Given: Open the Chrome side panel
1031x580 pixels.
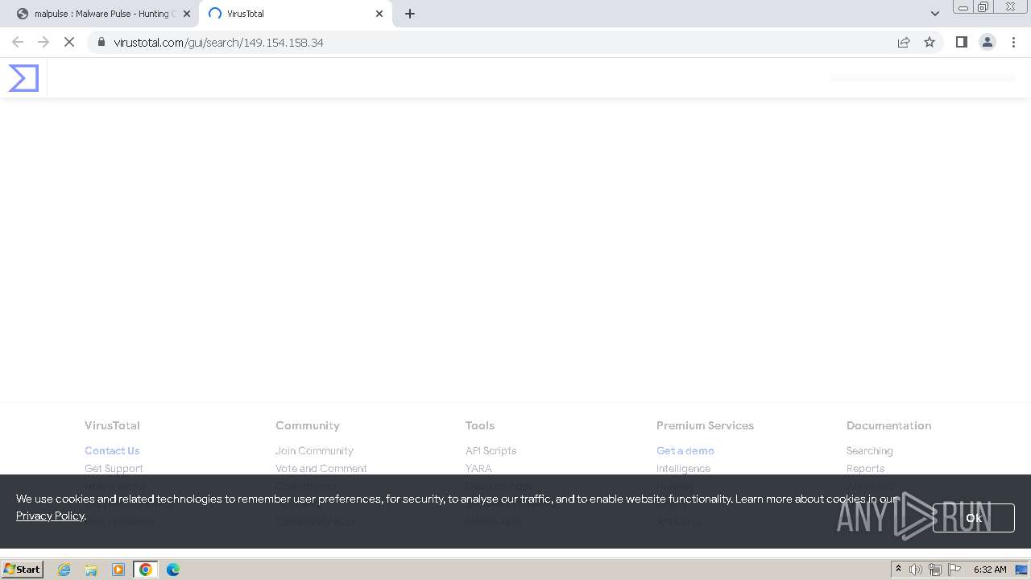Looking at the screenshot, I should [961, 42].
